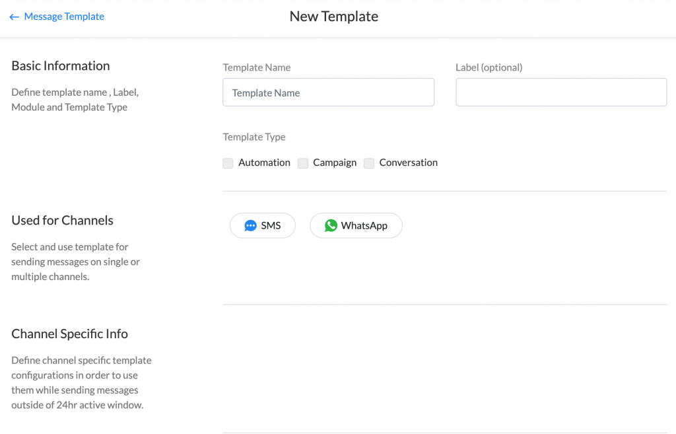Screen dimensions: 676x434
Task: Click the Basic Information section heading
Action: pos(61,66)
